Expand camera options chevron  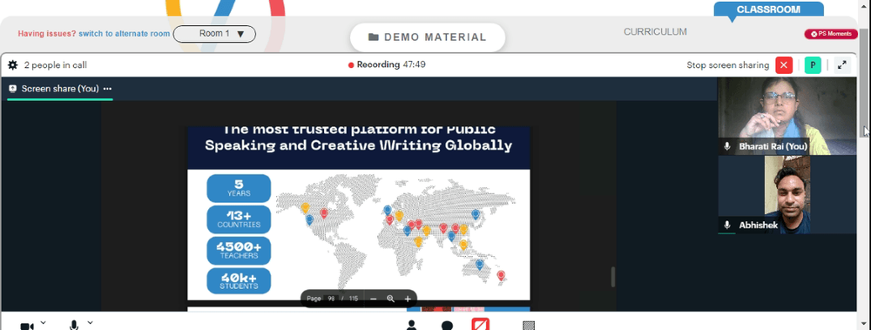[43, 322]
